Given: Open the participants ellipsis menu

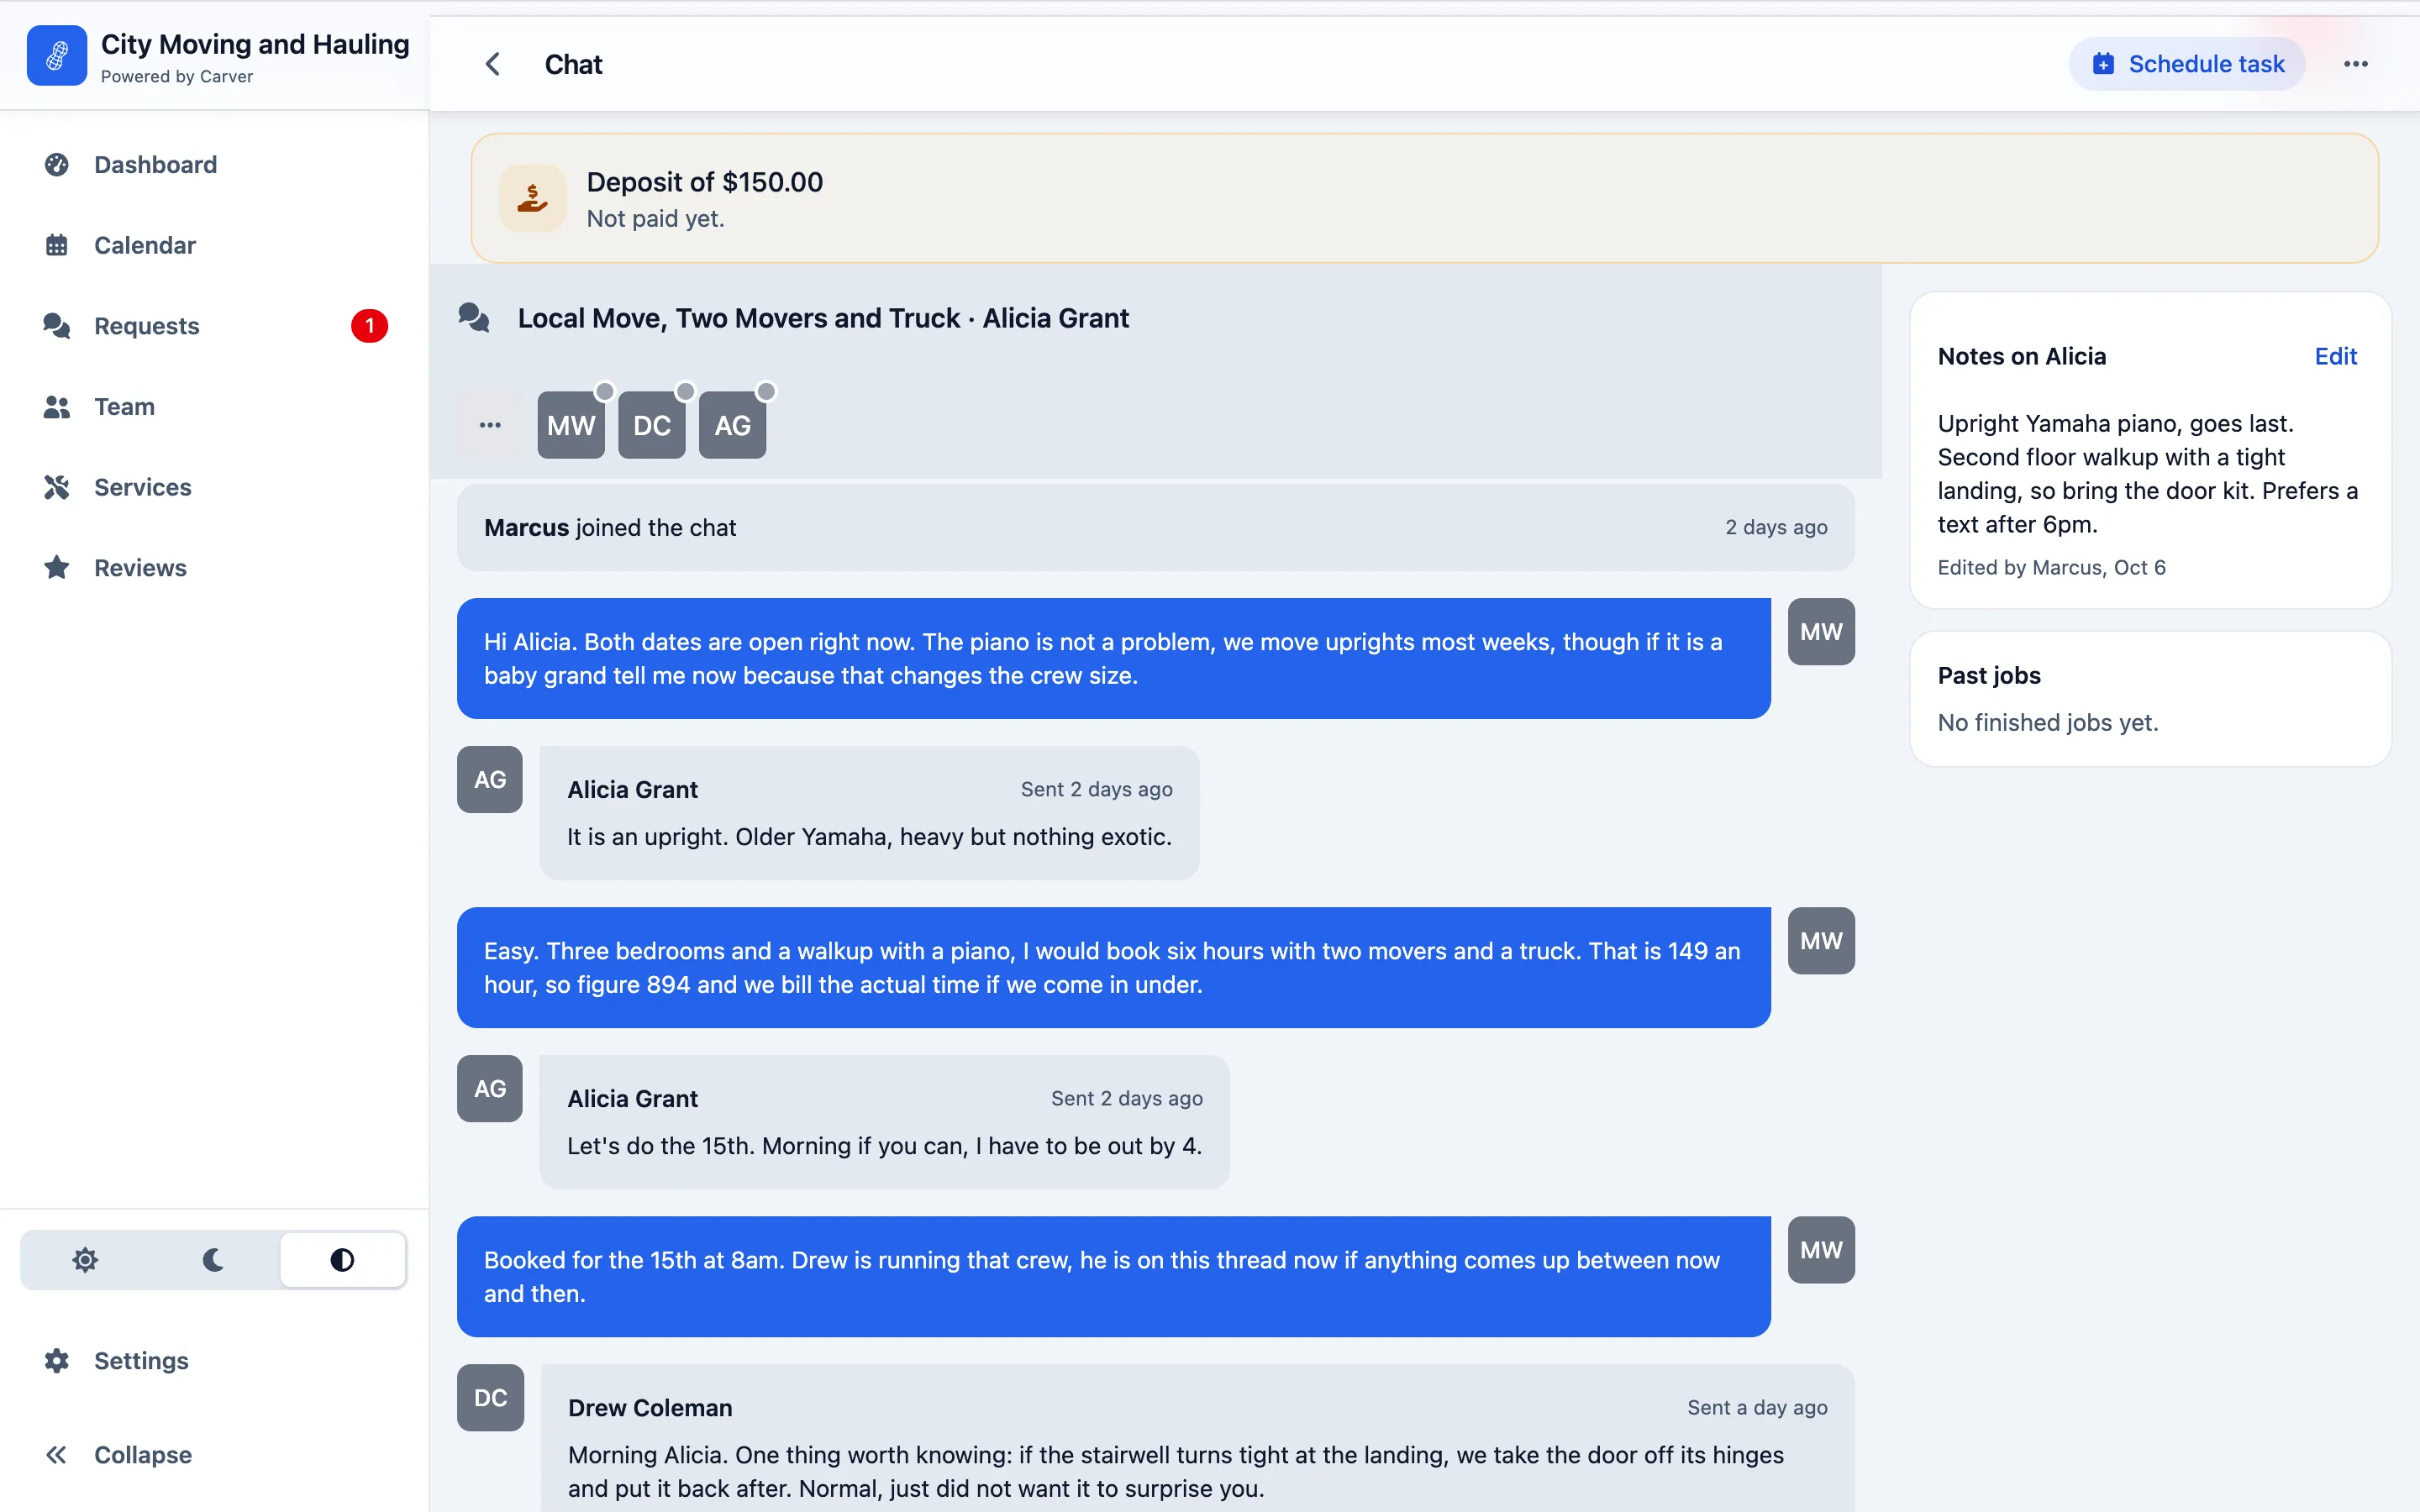Looking at the screenshot, I should coord(490,425).
